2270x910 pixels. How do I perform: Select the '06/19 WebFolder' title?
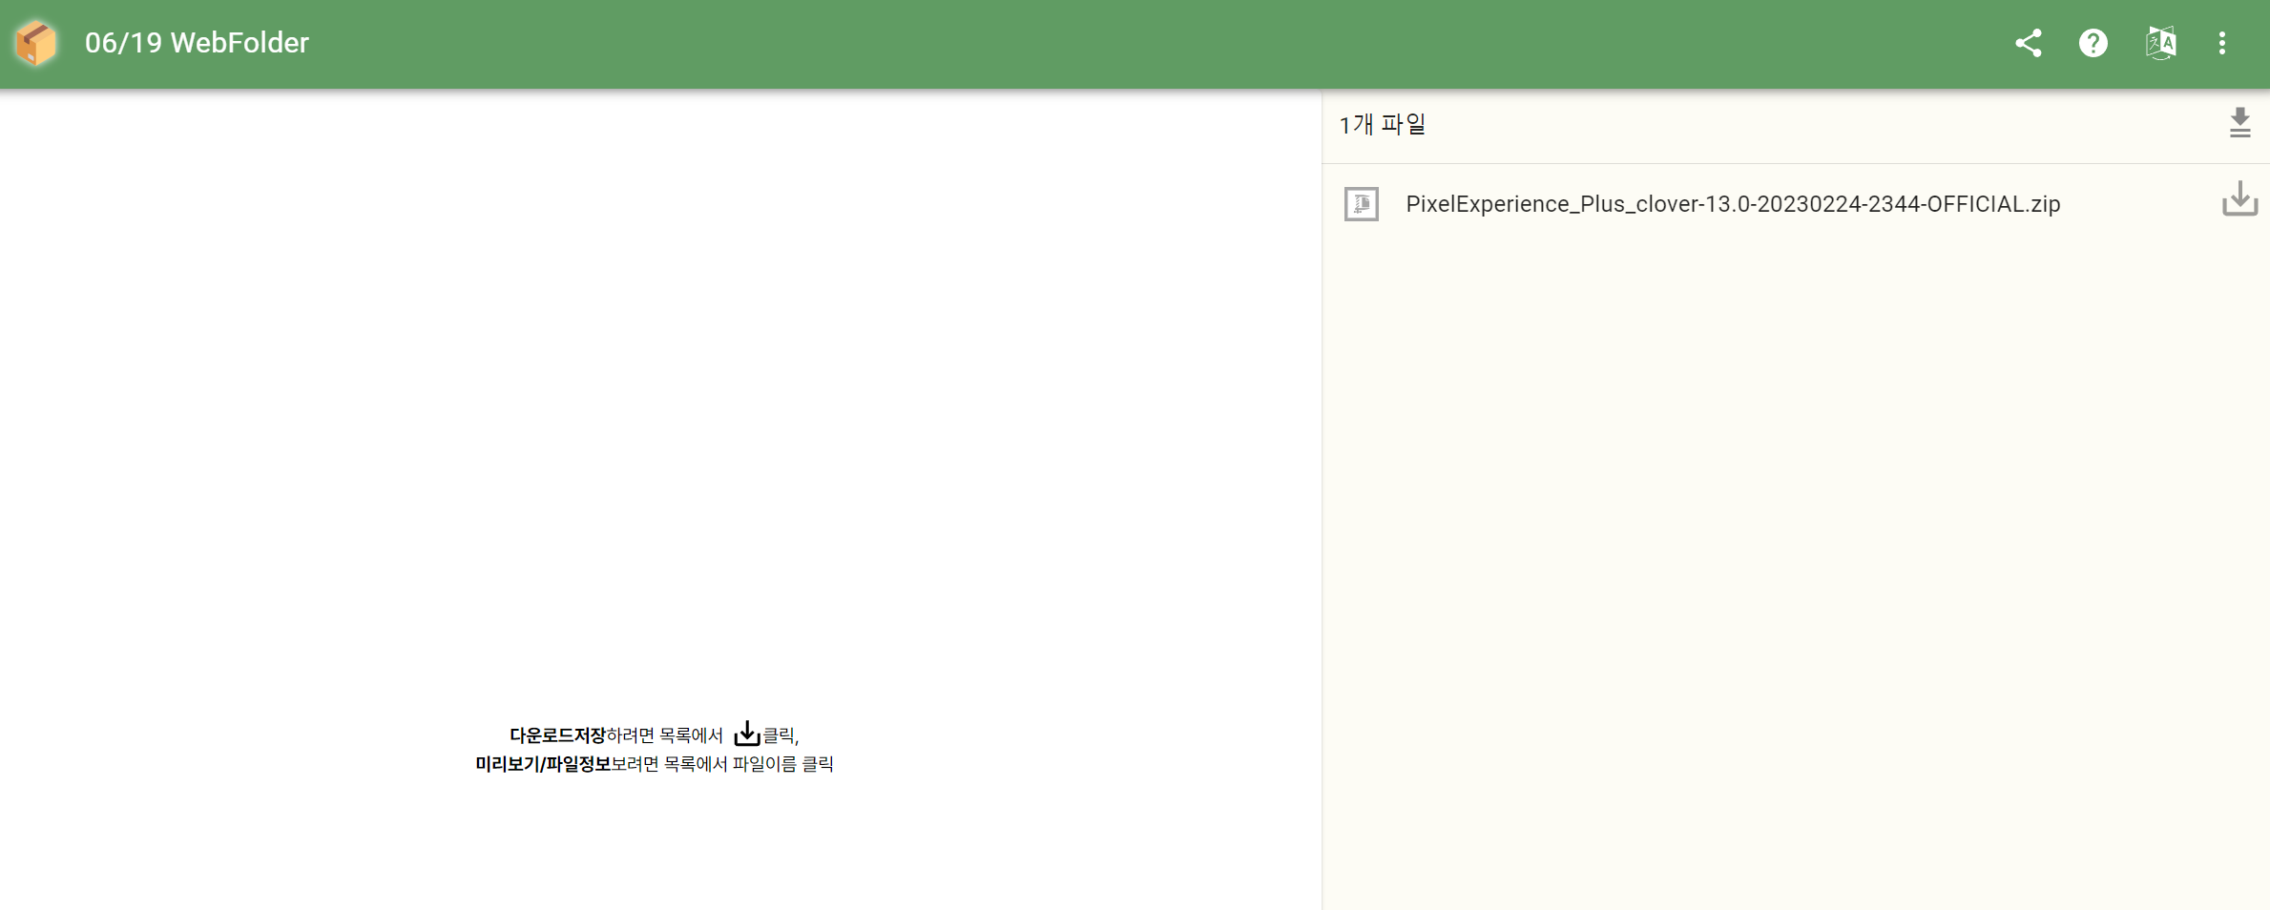[x=197, y=43]
